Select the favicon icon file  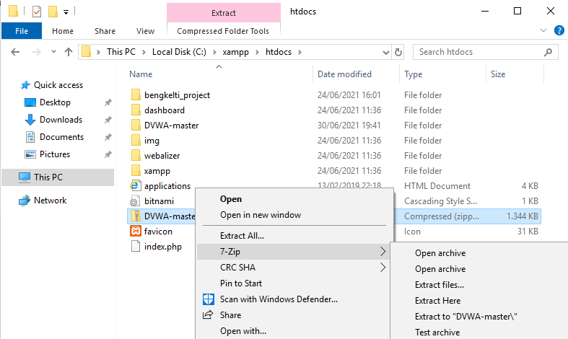pos(136,231)
